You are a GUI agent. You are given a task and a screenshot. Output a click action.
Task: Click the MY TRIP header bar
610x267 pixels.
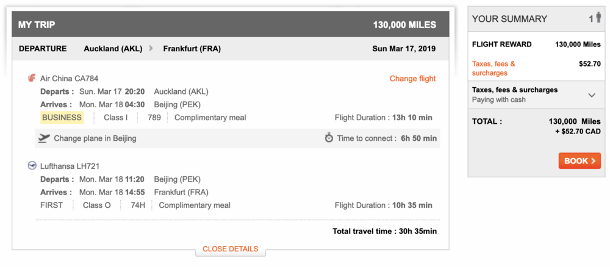[x=231, y=25]
